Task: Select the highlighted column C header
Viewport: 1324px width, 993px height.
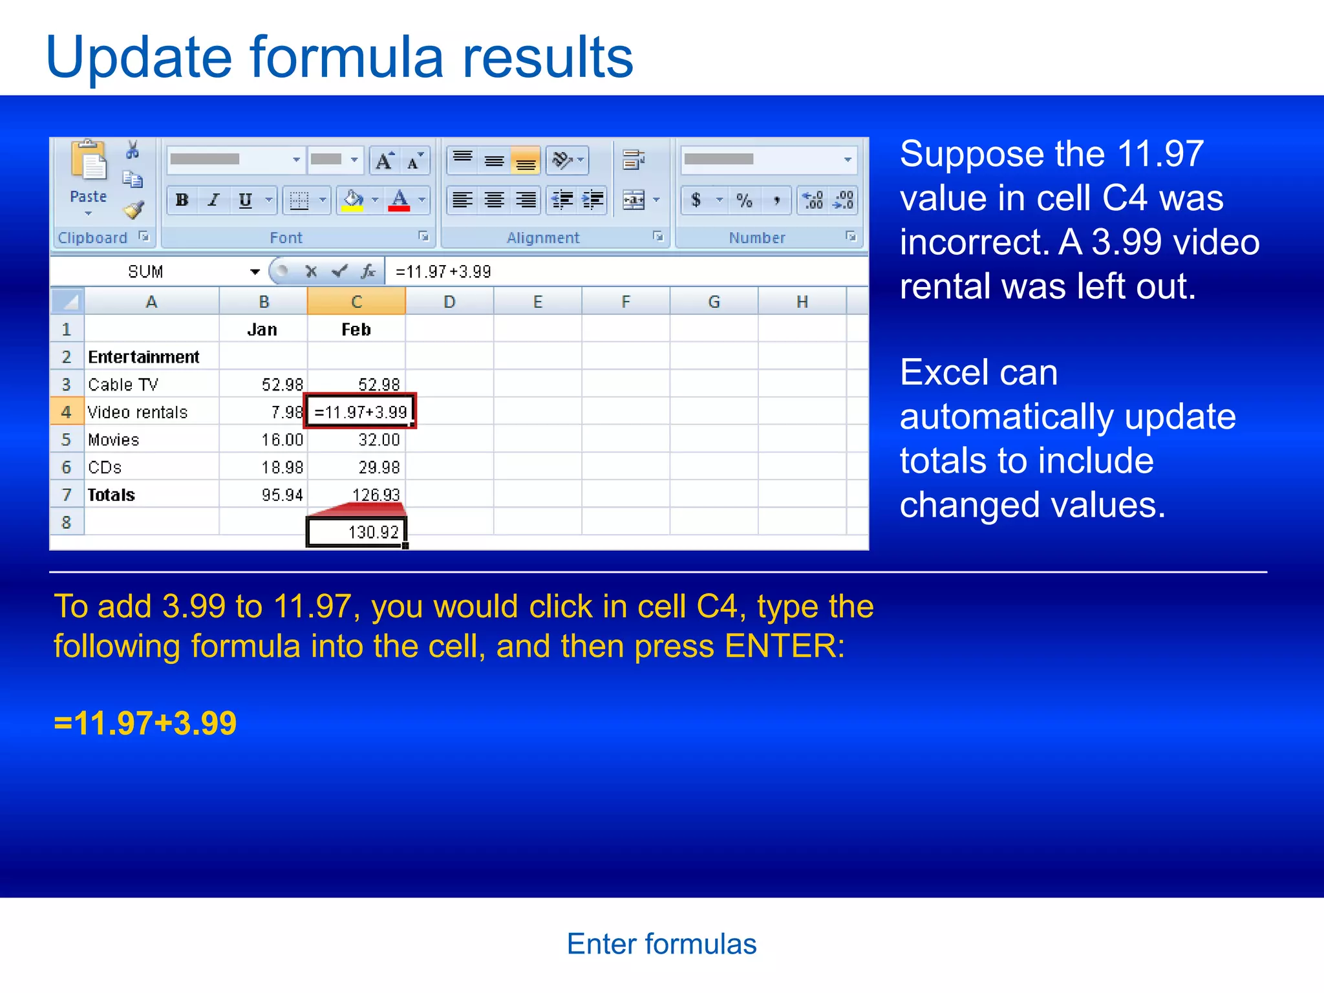Action: [x=356, y=301]
